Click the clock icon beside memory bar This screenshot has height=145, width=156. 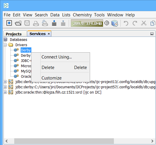click(x=107, y=23)
